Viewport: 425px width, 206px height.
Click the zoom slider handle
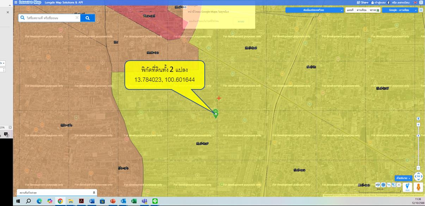[x=418, y=136]
